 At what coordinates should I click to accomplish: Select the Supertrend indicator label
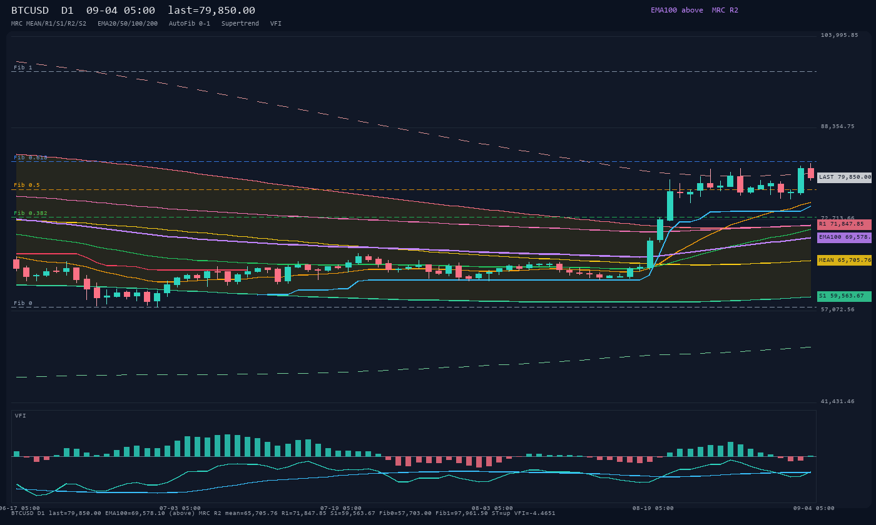[240, 24]
